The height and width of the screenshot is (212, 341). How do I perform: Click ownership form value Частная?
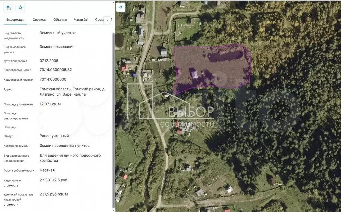coord(47,170)
